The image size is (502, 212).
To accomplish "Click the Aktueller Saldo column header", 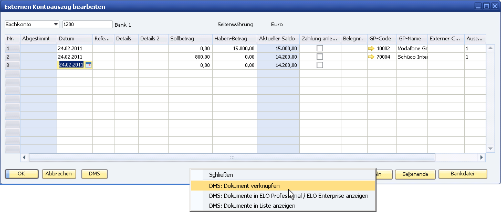I will 278,39.
